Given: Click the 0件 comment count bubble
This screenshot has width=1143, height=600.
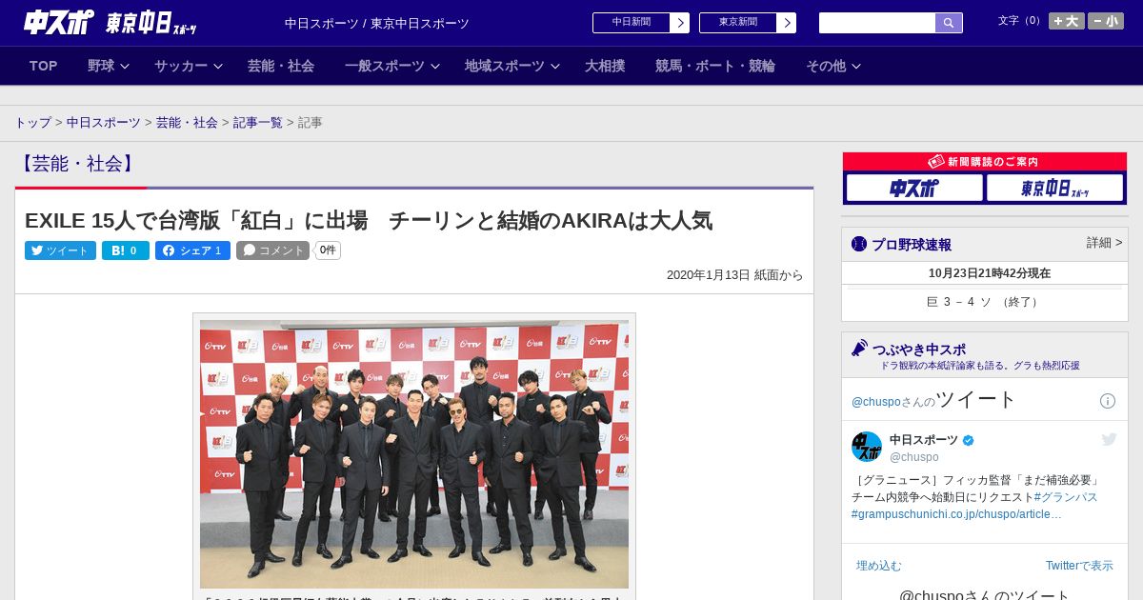Looking at the screenshot, I should [328, 250].
